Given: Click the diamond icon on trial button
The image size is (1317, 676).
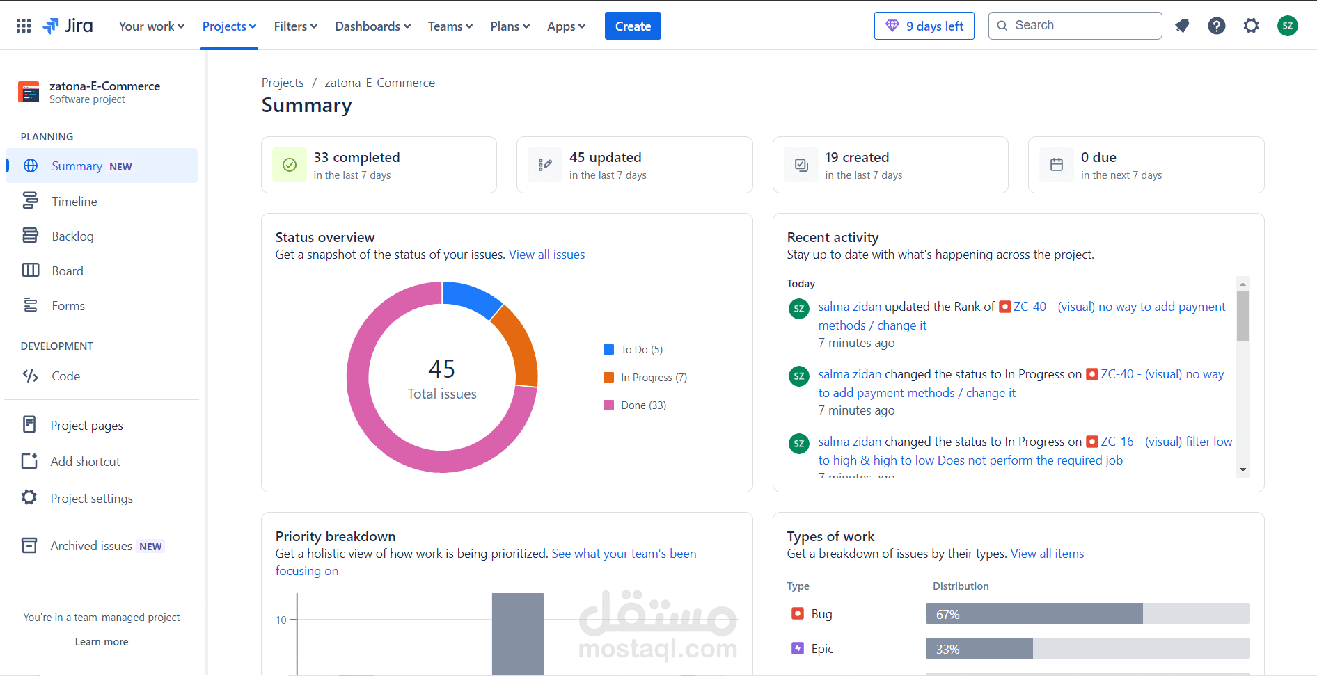Looking at the screenshot, I should point(892,26).
